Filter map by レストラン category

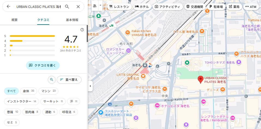click(x=119, y=7)
